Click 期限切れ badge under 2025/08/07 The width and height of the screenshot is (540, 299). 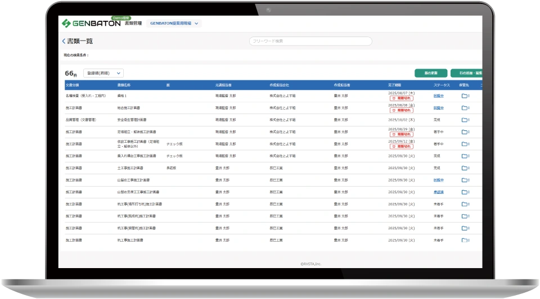coord(402,98)
